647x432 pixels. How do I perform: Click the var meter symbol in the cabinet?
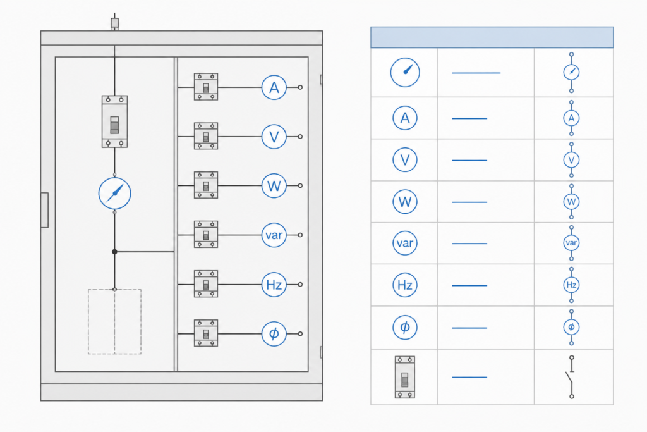click(274, 235)
